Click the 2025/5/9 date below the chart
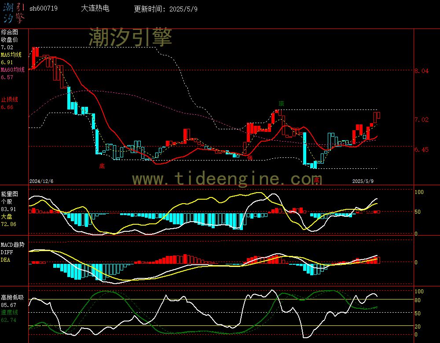Screen dimensions: 440x343 click(363, 181)
